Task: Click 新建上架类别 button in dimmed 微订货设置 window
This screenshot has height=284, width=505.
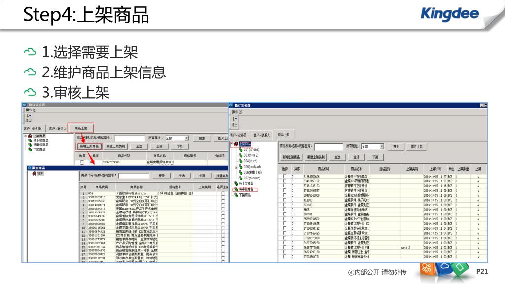Action: click(116, 146)
